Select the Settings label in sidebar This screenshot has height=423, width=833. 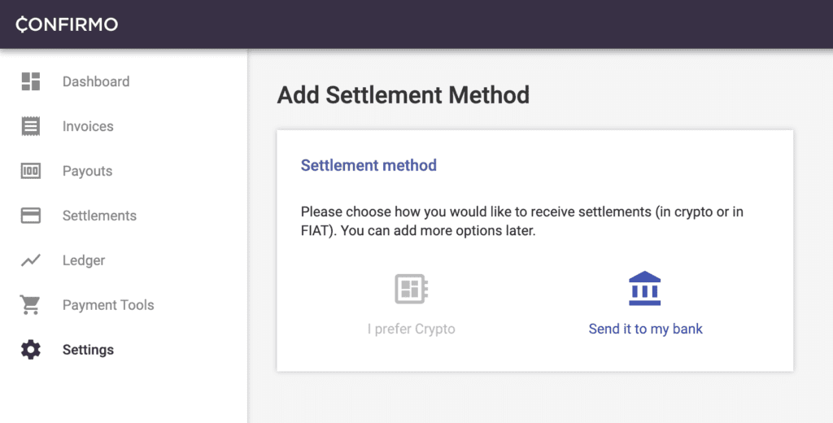click(x=88, y=350)
